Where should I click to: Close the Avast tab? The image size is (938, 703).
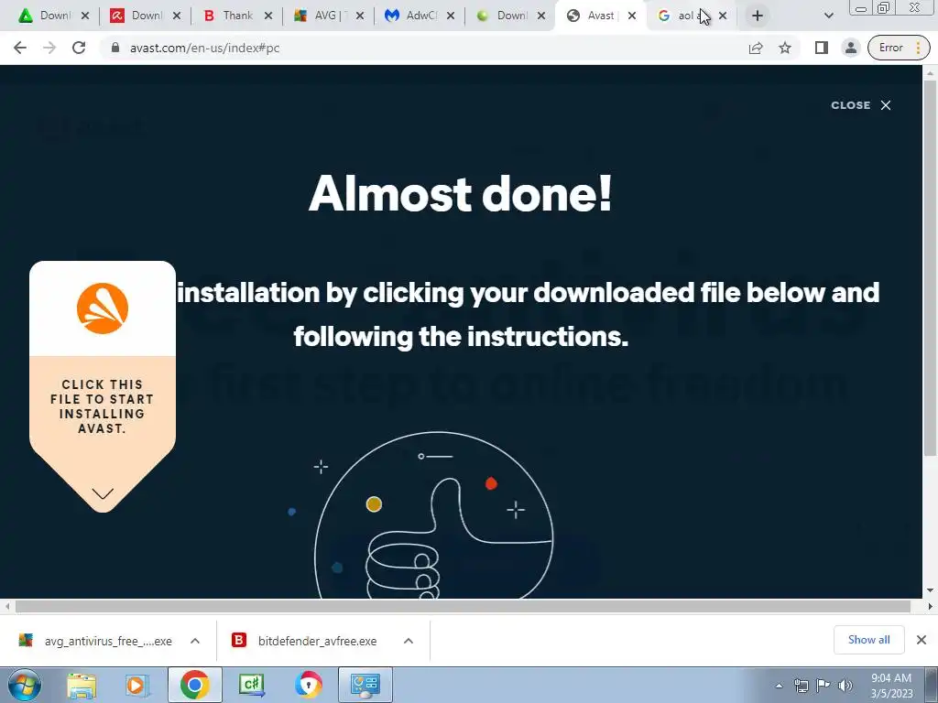pyautogui.click(x=632, y=16)
